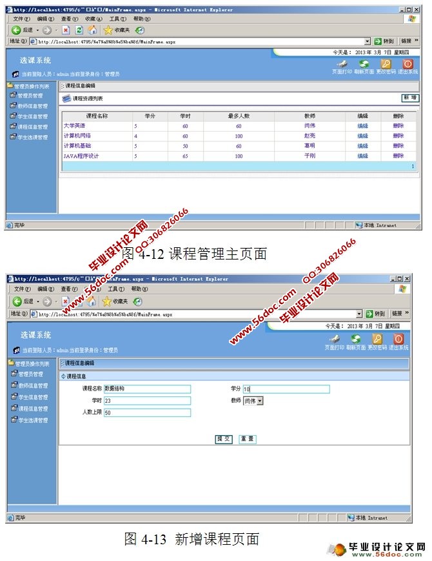
Task: Click the 学时 input field
Action: click(x=147, y=401)
